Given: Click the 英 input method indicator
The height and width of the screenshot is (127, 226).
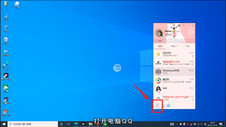Looking at the screenshot, I should (x=205, y=124).
